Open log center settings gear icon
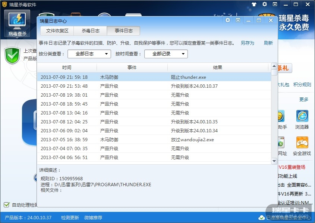This screenshot has width=315, height=223. coord(228,20)
